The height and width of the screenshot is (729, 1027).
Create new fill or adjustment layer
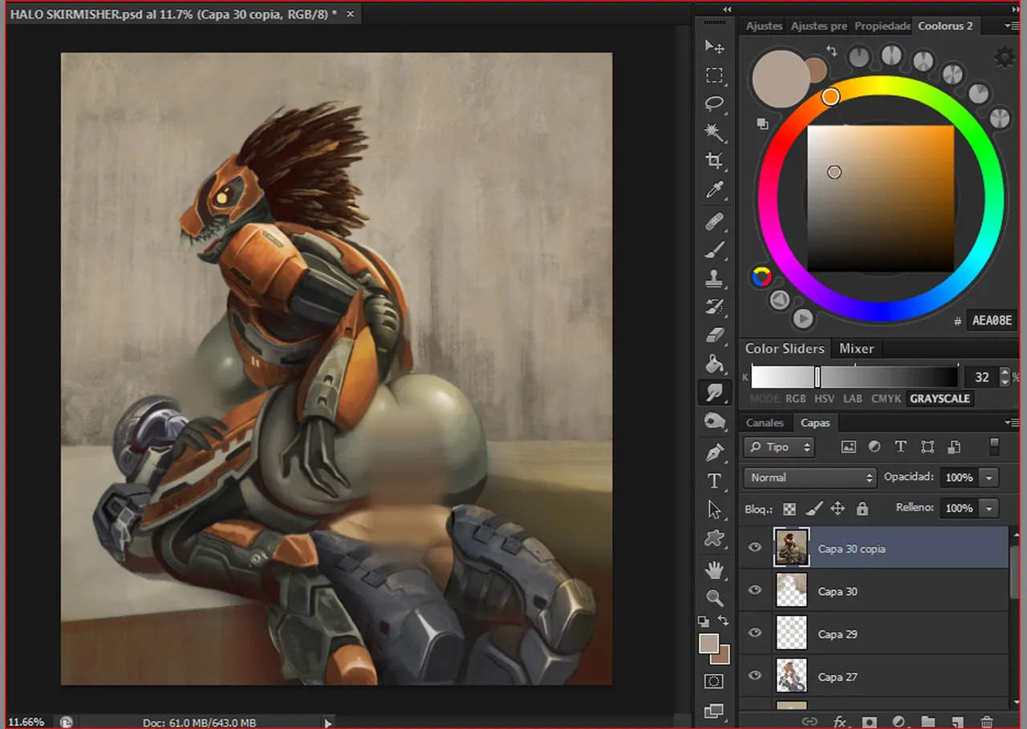pyautogui.click(x=899, y=722)
